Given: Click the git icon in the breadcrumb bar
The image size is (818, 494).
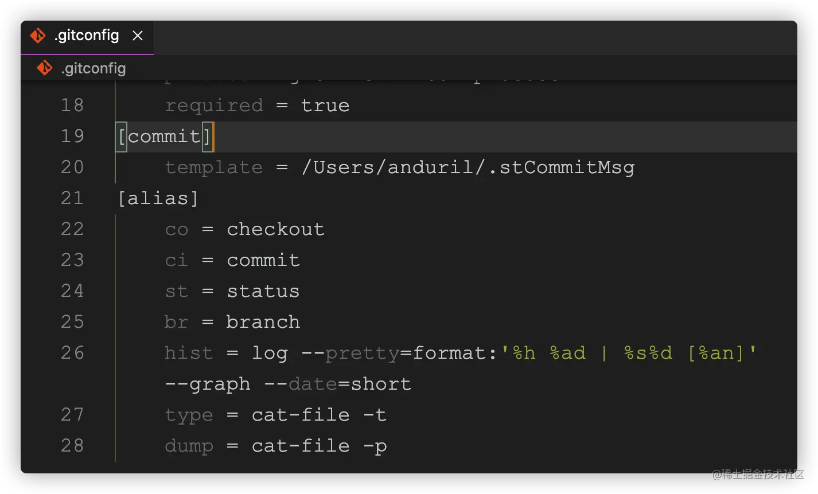Looking at the screenshot, I should pos(45,68).
